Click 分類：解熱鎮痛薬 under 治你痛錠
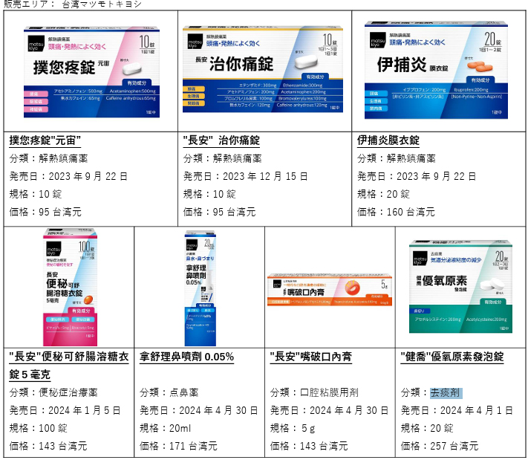This screenshot has width=528, height=460. pyautogui.click(x=222, y=158)
